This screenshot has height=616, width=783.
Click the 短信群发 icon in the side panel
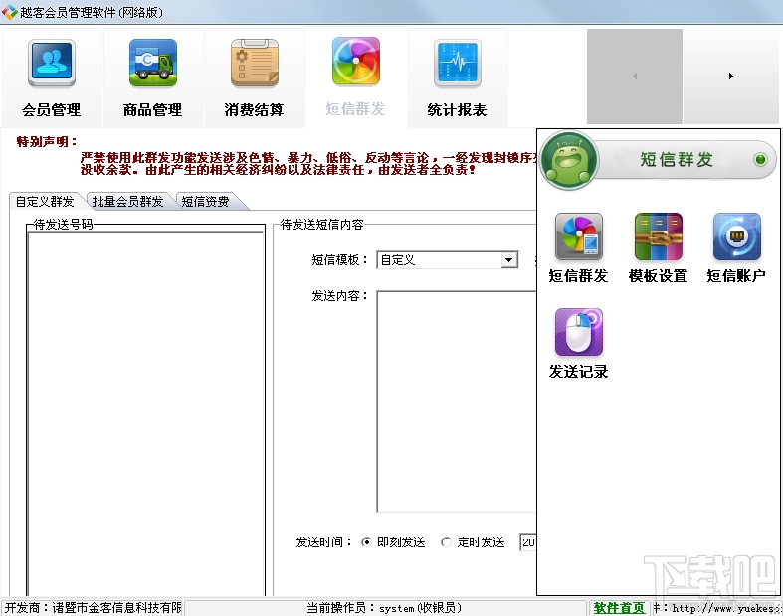click(579, 236)
